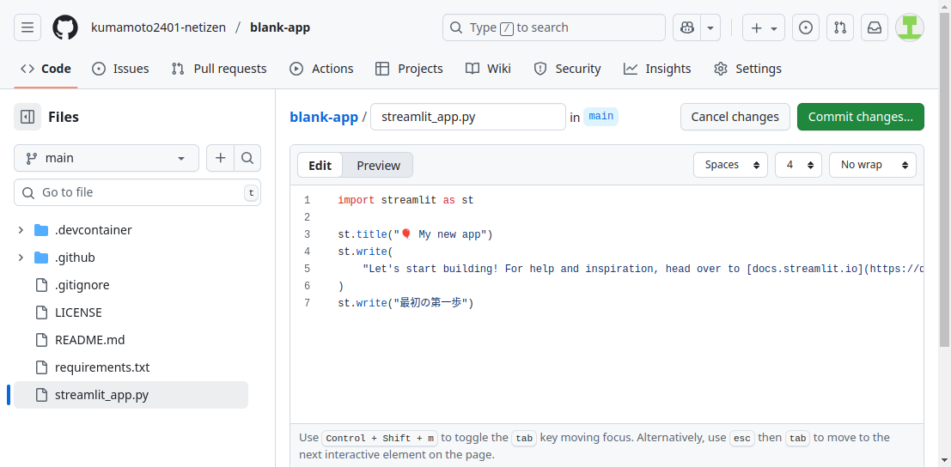Click the Cancel changes button

[x=735, y=117]
